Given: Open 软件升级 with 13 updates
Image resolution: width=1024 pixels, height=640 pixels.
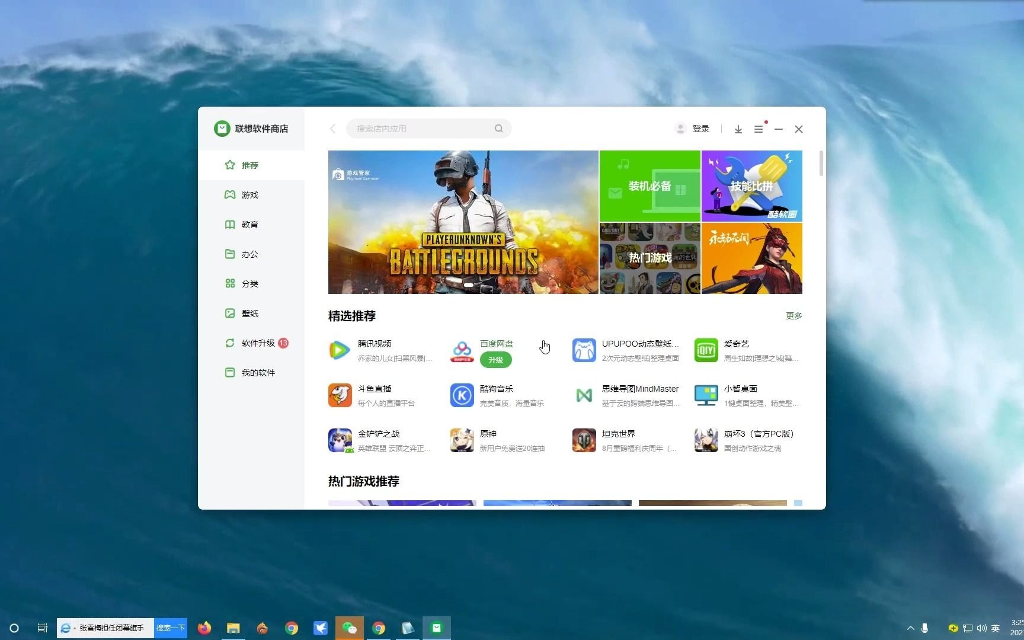Looking at the screenshot, I should (x=251, y=343).
